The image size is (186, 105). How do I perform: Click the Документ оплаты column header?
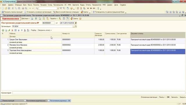click(158, 35)
